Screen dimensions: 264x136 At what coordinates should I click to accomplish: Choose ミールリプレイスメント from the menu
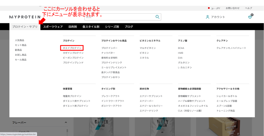[x=114, y=68]
